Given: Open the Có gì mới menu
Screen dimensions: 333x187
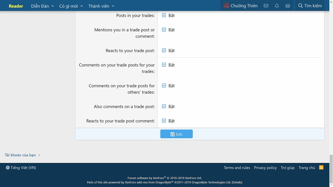Looking at the screenshot, I should point(68,6).
